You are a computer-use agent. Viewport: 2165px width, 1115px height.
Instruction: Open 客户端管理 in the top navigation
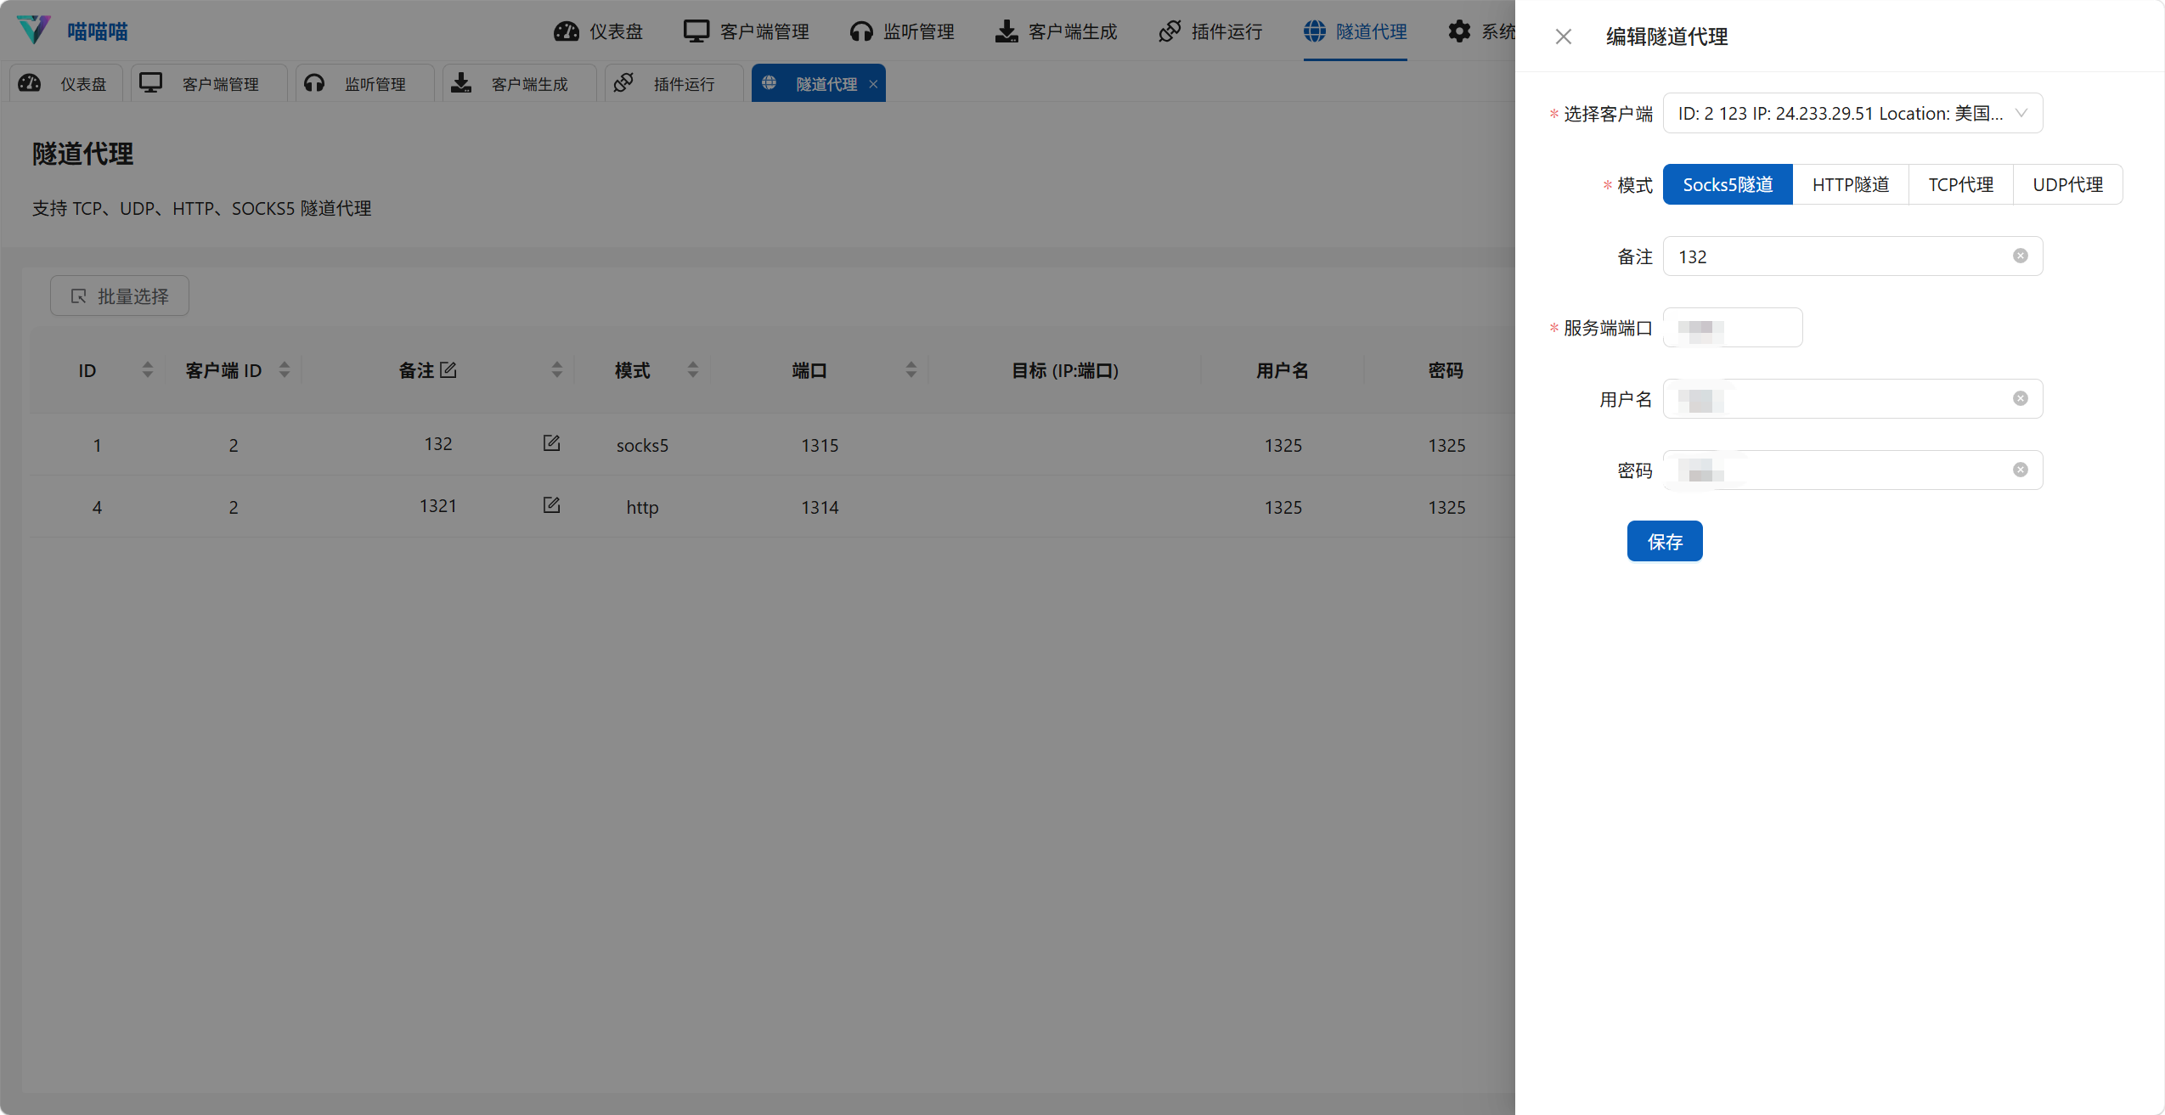(x=746, y=31)
